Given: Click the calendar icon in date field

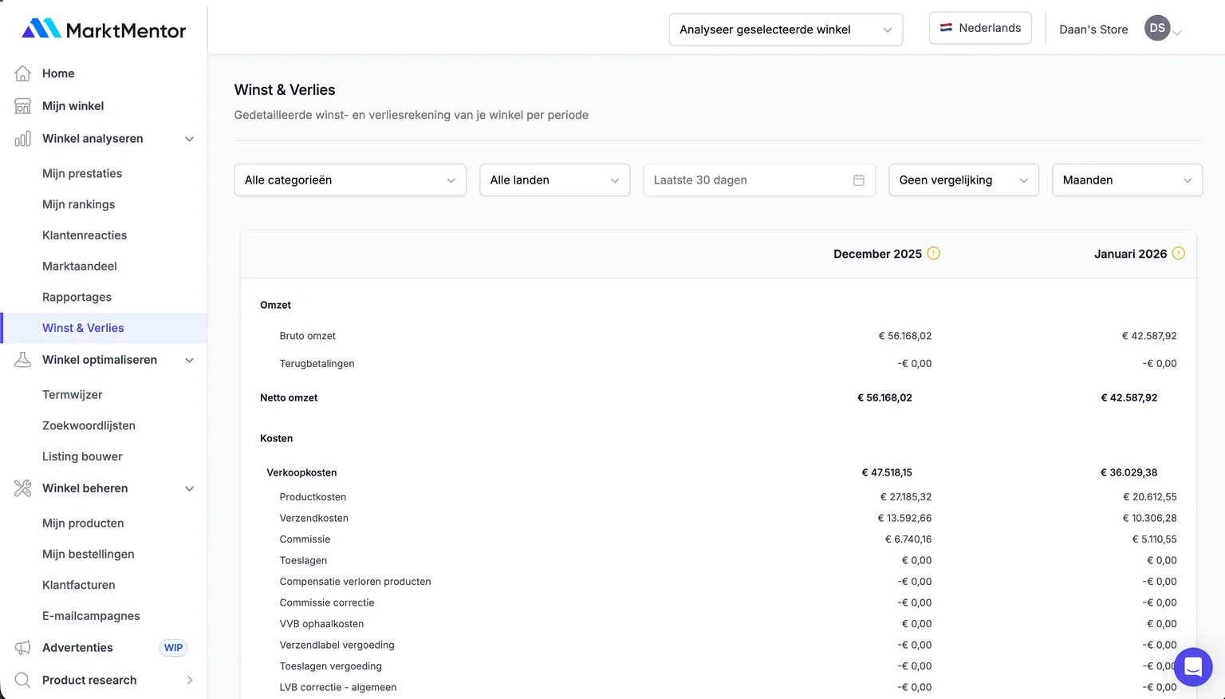Looking at the screenshot, I should pos(859,180).
